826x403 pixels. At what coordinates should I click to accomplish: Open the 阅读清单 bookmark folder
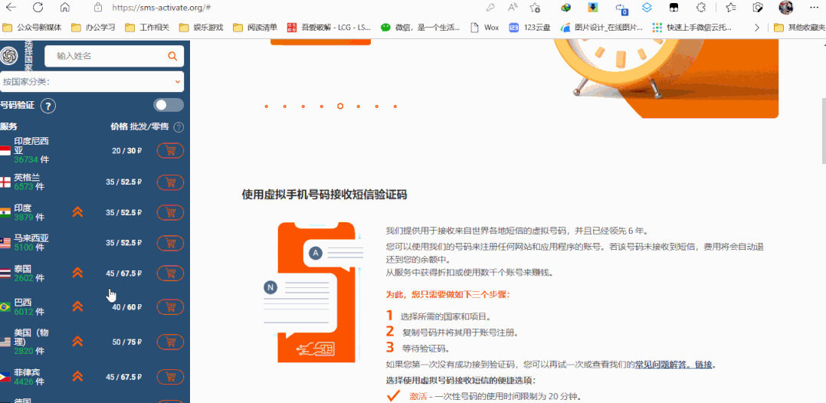point(255,28)
